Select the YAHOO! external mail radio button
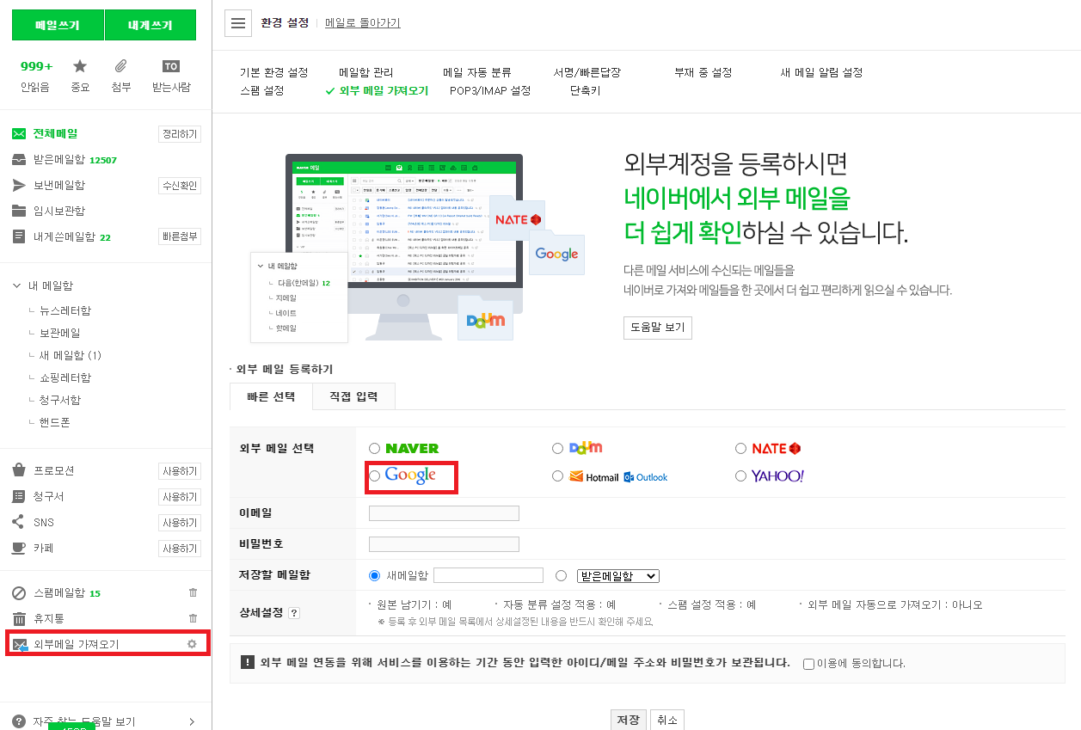Image resolution: width=1081 pixels, height=730 pixels. [740, 475]
